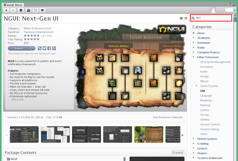Image resolution: width=238 pixels, height=161 pixels.
Task: Copy asset link with the chain icon
Action: (40, 48)
